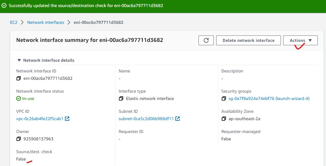Image resolution: width=326 pixels, height=166 pixels.
Task: Open subnet external link icon
Action: pyautogui.click(x=177, y=119)
